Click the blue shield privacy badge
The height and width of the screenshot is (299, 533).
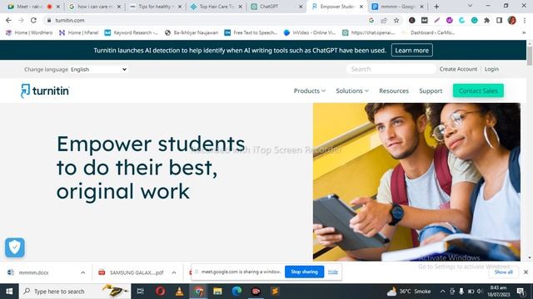(x=15, y=248)
